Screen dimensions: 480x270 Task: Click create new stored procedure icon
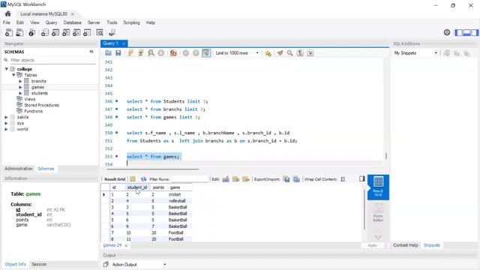[x=76, y=32]
